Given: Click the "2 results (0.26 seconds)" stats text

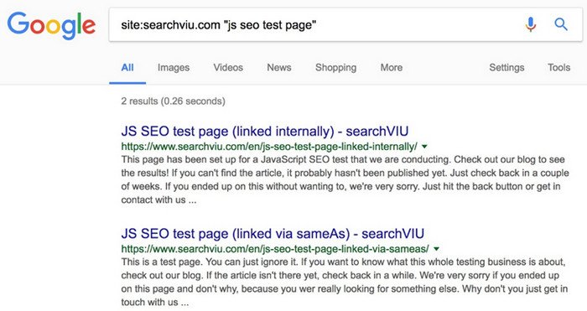Looking at the screenshot, I should pos(173,101).
